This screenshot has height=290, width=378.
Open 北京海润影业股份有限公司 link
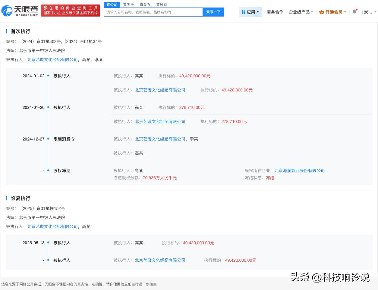point(300,171)
